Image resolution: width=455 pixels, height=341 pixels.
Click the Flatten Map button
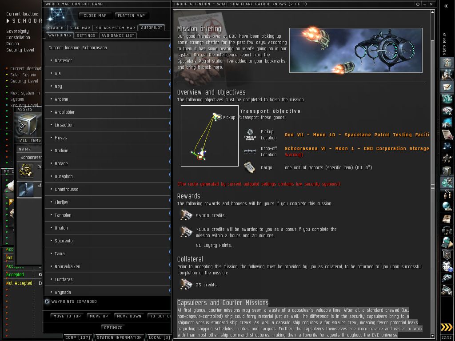[x=131, y=16]
